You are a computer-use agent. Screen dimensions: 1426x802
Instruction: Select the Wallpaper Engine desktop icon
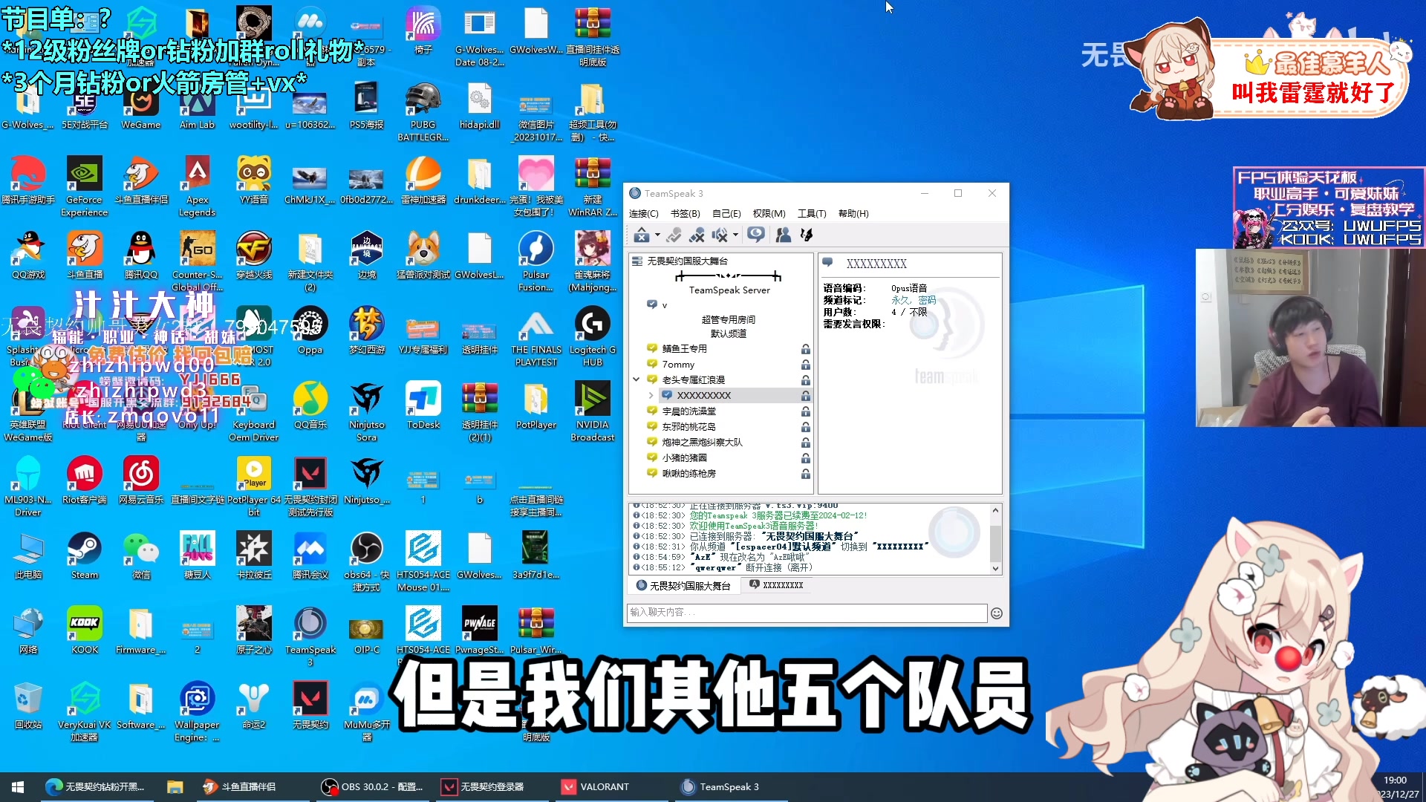tap(197, 711)
